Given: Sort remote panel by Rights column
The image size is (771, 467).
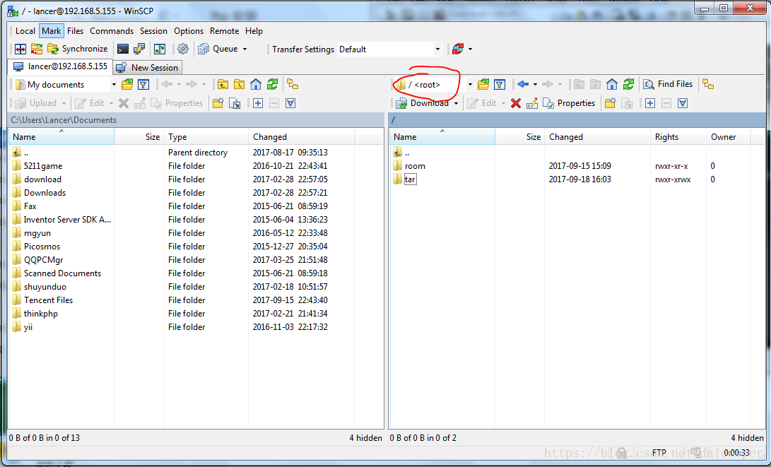Looking at the screenshot, I should point(678,136).
